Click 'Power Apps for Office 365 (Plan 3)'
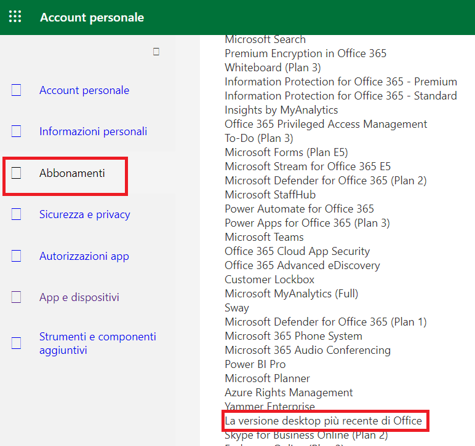 (x=307, y=223)
